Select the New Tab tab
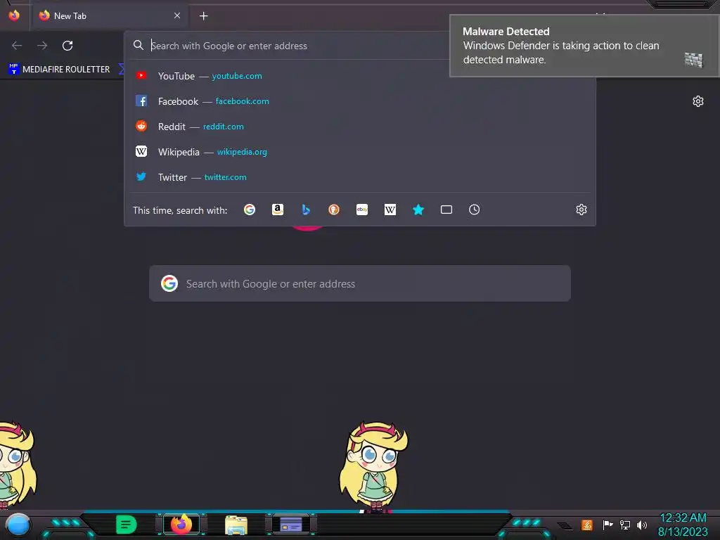Image resolution: width=720 pixels, height=540 pixels. click(109, 16)
